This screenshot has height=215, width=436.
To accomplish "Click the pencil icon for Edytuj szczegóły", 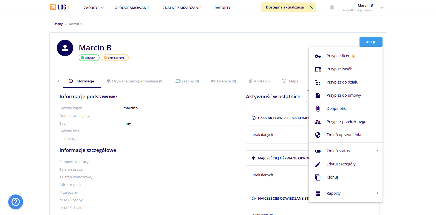I will [x=318, y=164].
